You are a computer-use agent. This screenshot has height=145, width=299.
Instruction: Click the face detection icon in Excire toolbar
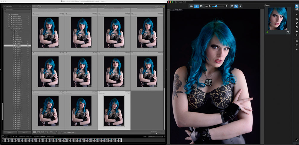[232, 6]
